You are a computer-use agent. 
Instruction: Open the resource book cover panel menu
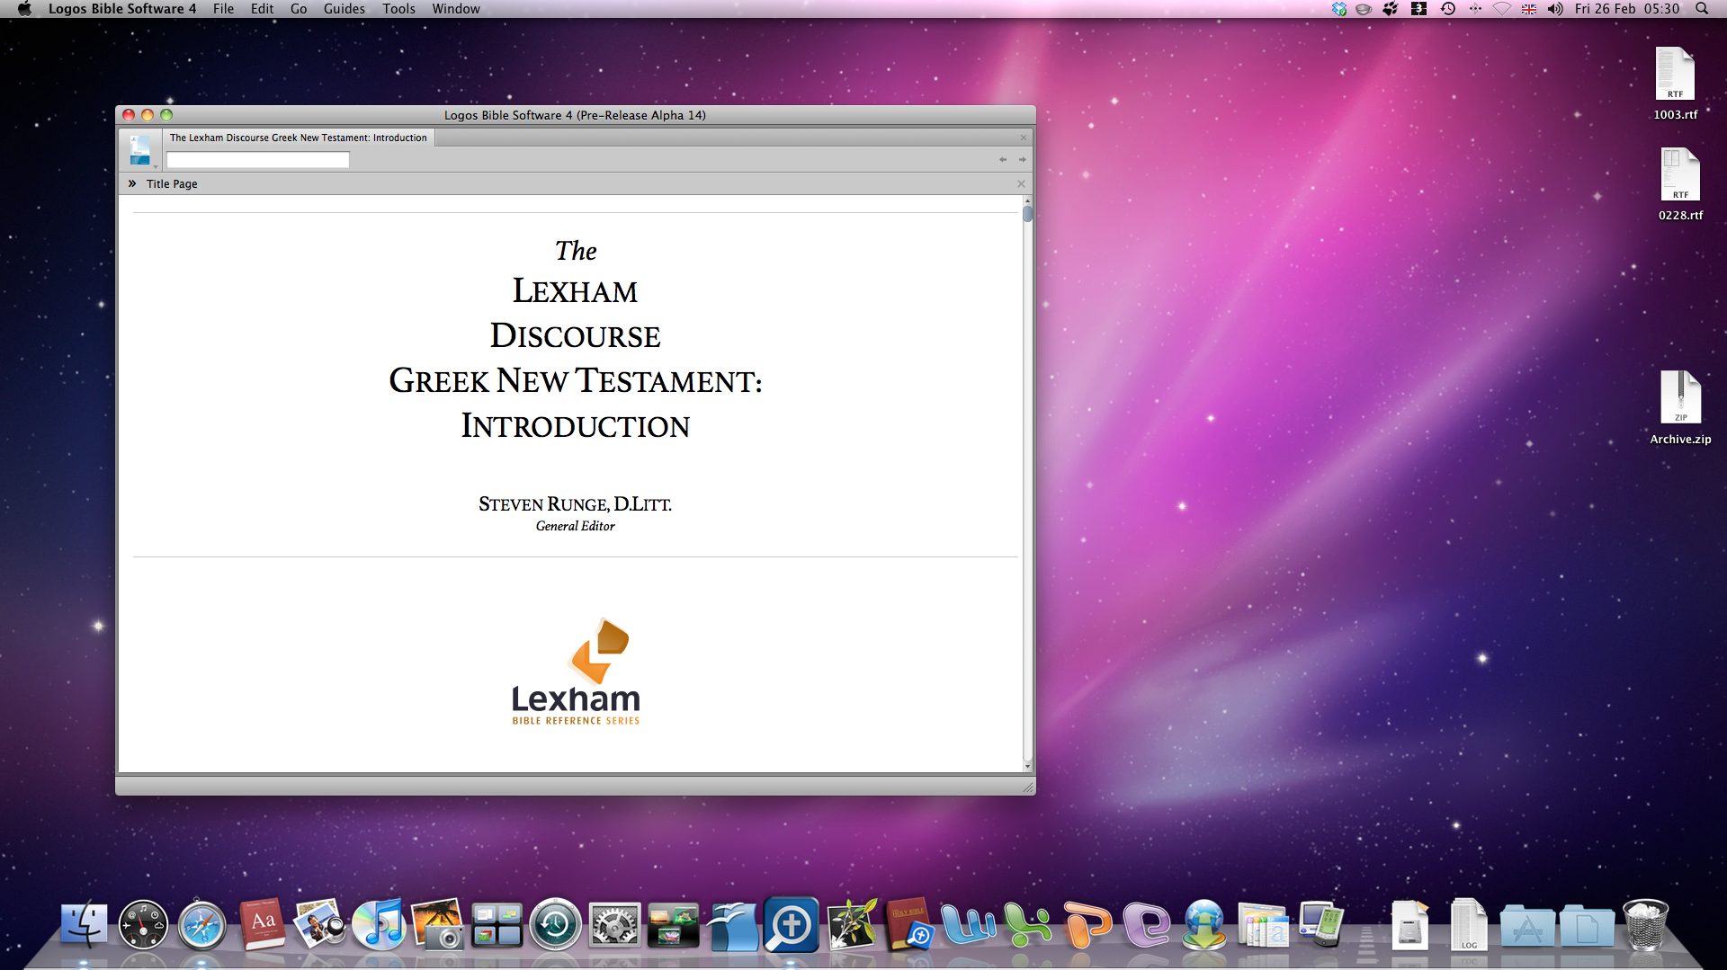point(141,150)
